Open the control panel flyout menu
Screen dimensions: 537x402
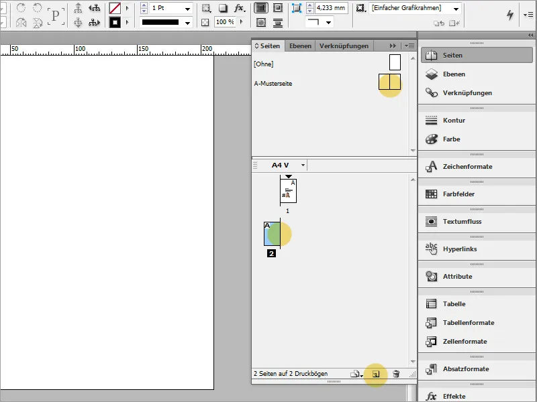[x=528, y=15]
